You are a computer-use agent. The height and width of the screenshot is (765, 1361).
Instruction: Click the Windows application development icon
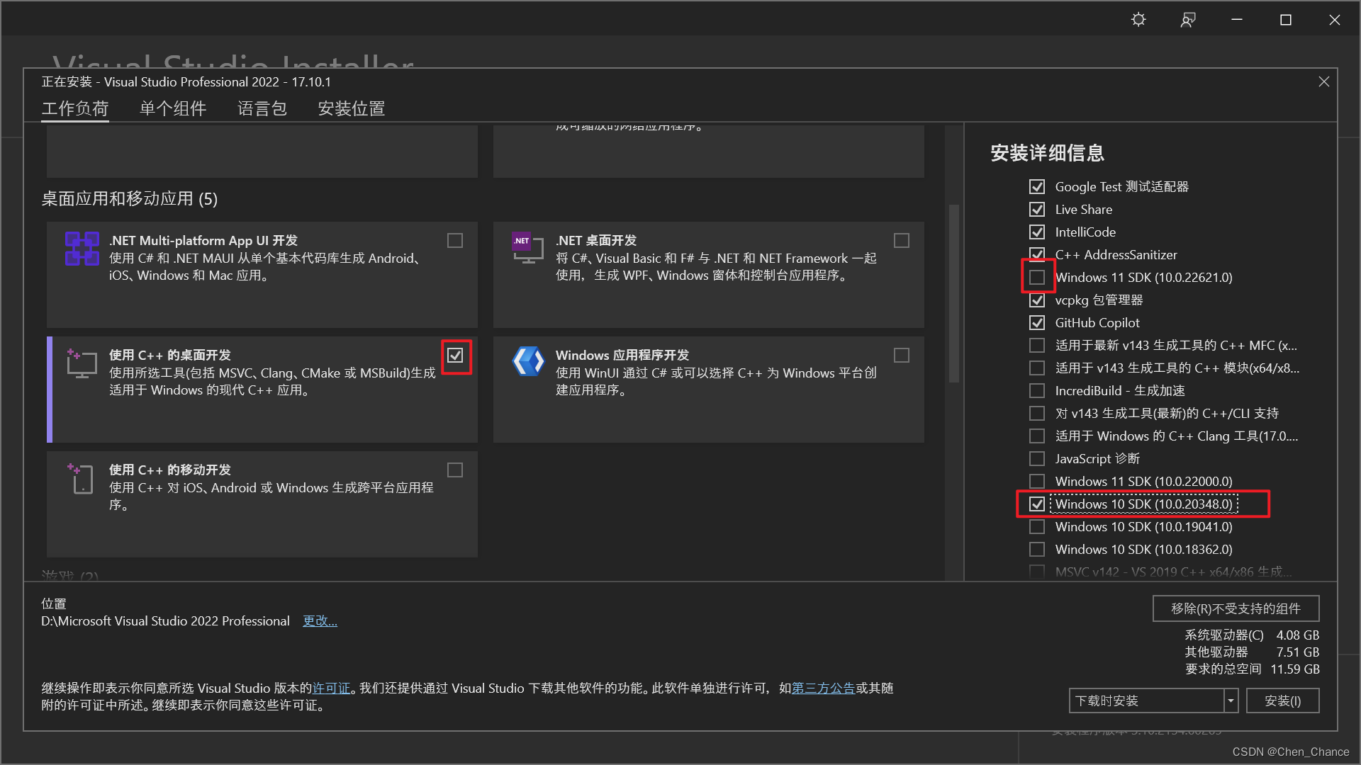pos(528,362)
